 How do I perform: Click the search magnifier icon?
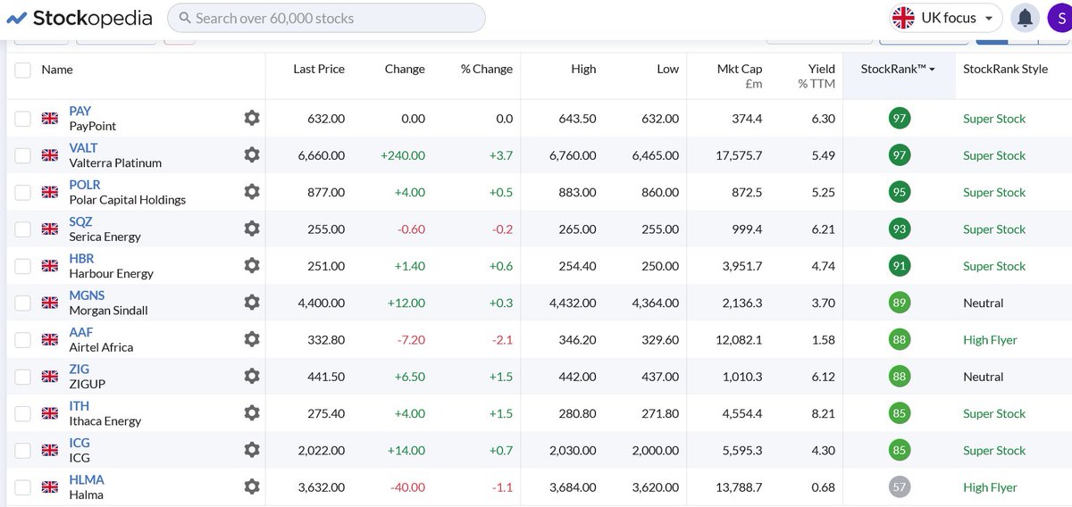click(x=183, y=18)
